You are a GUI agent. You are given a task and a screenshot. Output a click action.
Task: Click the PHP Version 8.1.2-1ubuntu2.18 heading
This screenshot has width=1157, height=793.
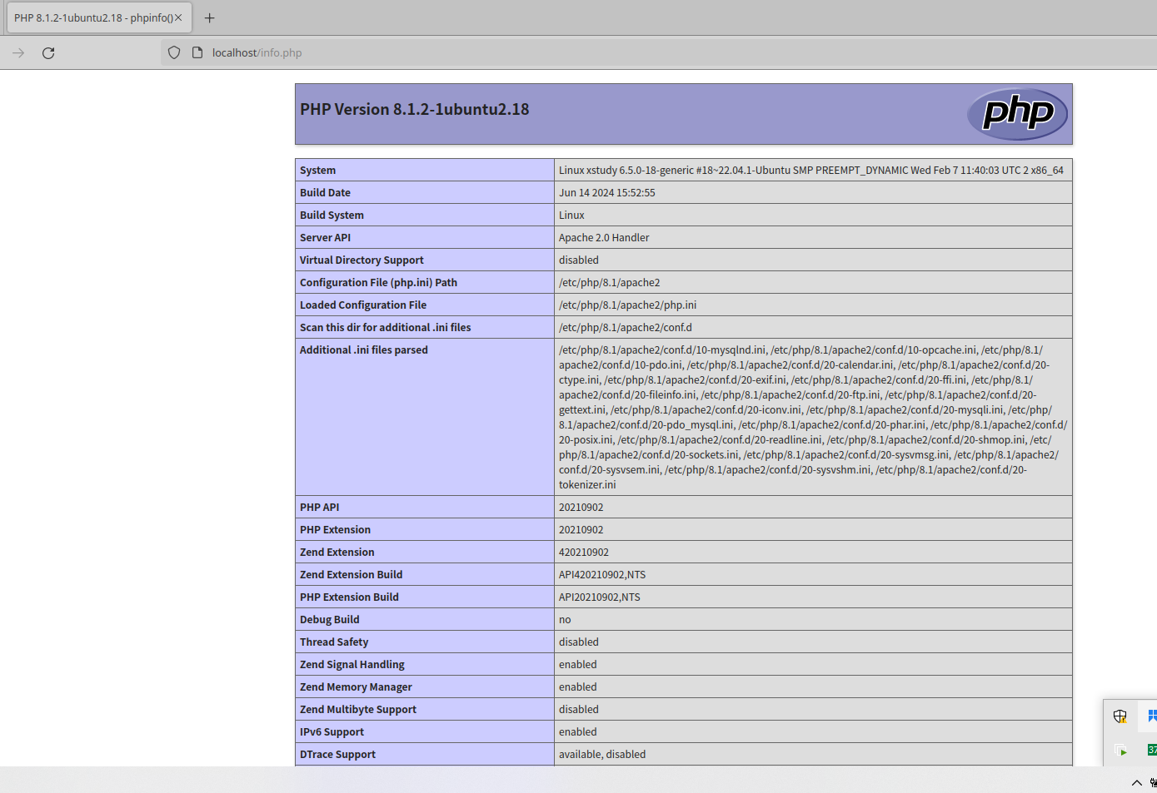click(x=415, y=109)
